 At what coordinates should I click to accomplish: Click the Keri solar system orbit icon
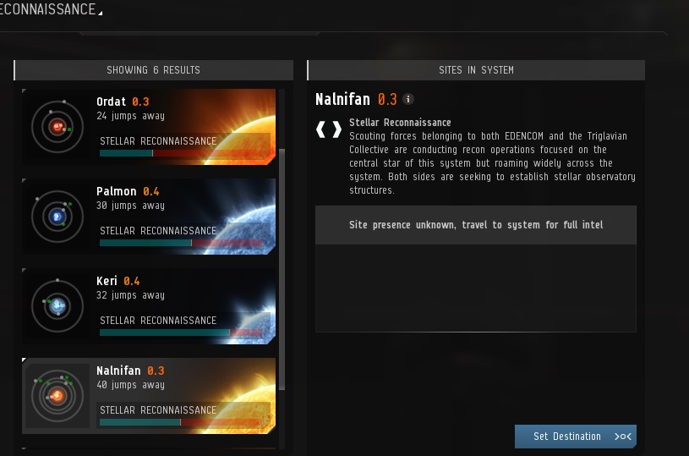(57, 306)
